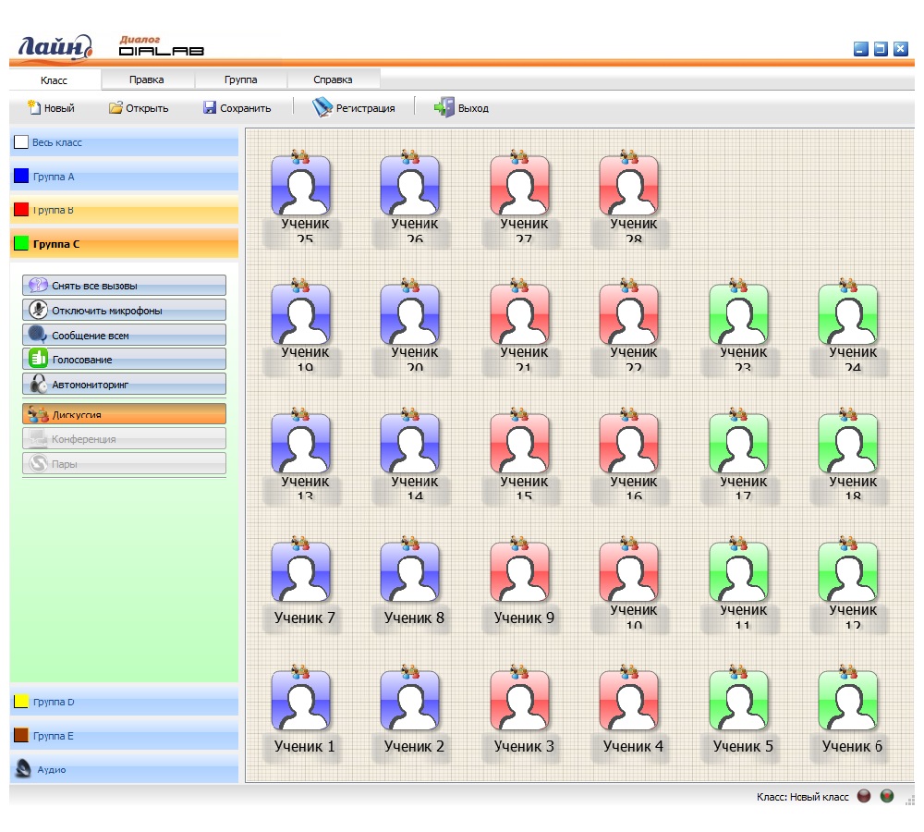This screenshot has height=832, width=924.
Task: Pick student icon Ученик 6
Action: click(848, 701)
